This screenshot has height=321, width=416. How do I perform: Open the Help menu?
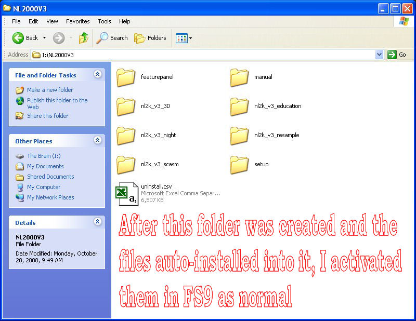pyautogui.click(x=124, y=21)
